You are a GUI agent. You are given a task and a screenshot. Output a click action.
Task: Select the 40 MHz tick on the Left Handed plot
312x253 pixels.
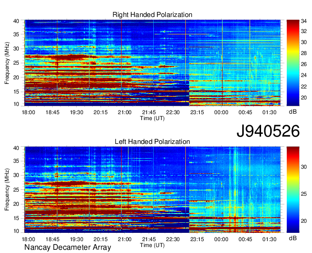coord(17,148)
